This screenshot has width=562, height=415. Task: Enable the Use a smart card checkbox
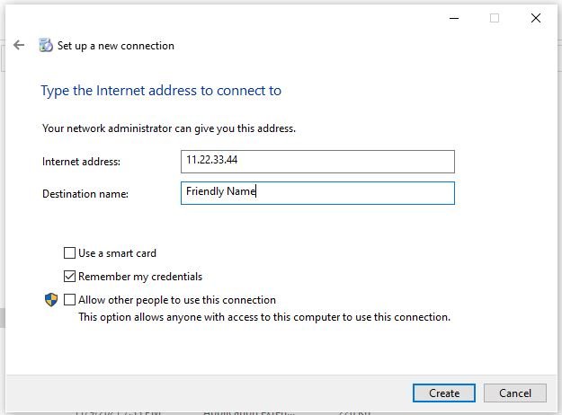pyautogui.click(x=70, y=253)
